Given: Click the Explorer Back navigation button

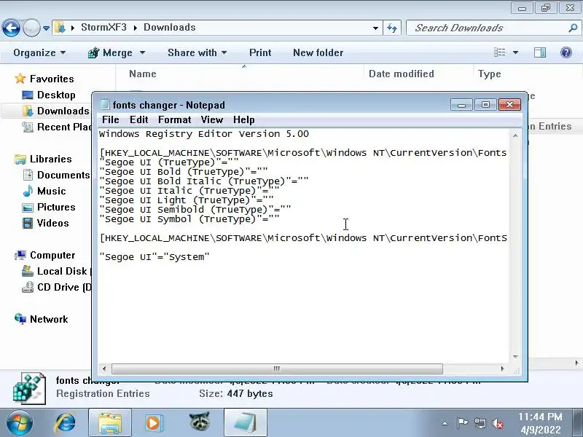Looking at the screenshot, I should tap(11, 28).
